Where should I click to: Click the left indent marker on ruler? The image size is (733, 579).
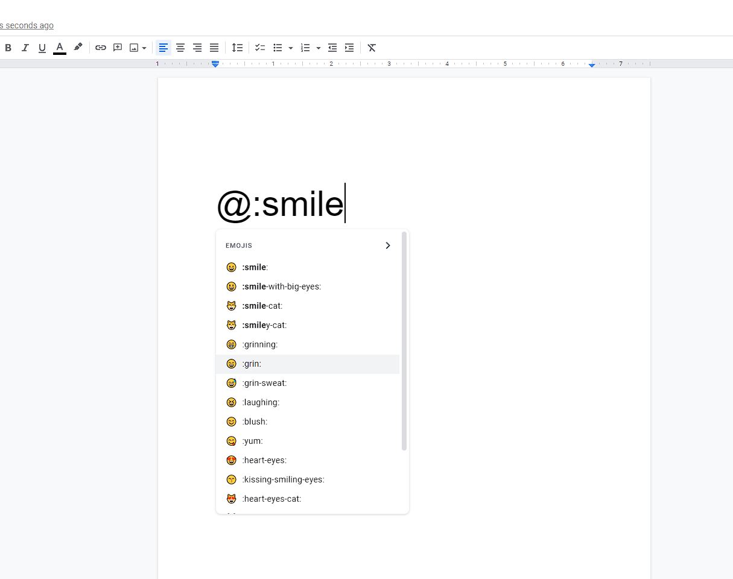pyautogui.click(x=215, y=64)
